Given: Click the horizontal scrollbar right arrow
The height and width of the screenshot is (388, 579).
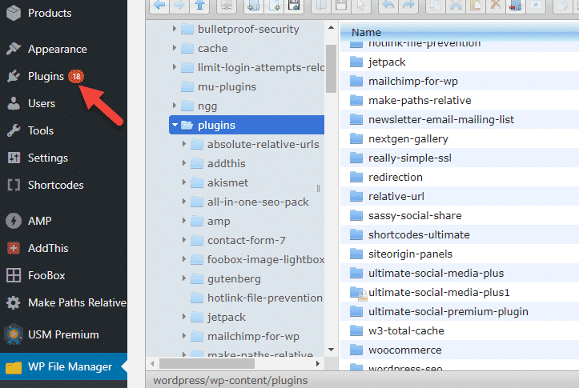Looking at the screenshot, I should pyautogui.click(x=318, y=364).
